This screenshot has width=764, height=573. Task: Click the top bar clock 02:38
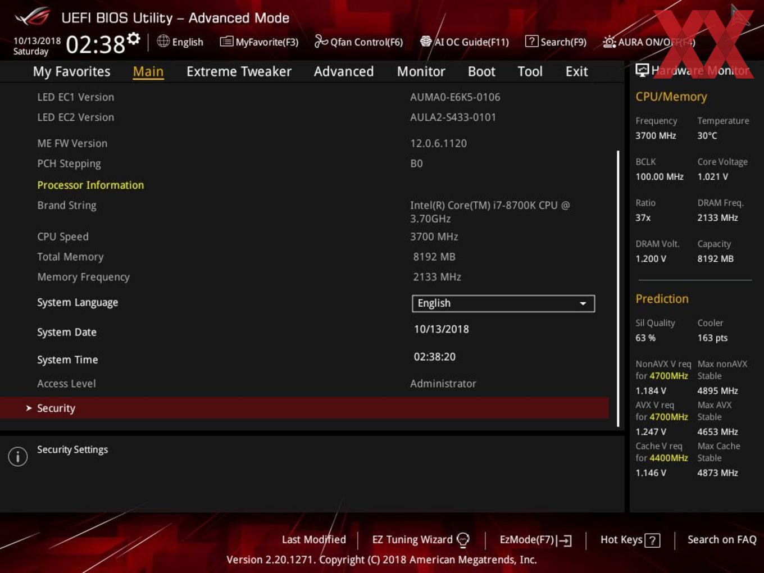[95, 44]
